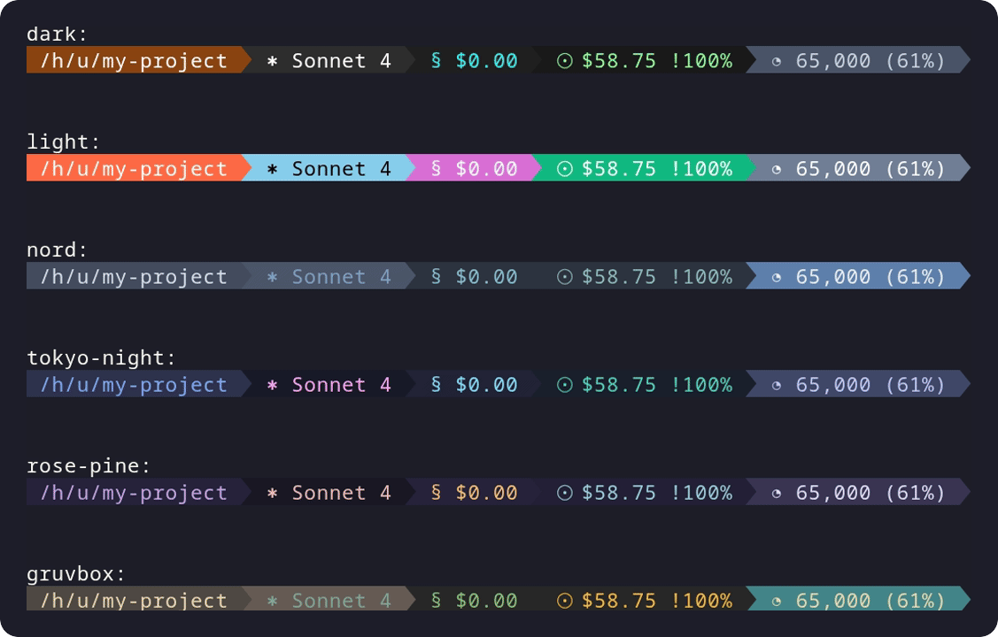
Task: Click the cyan $0.00 cost in dark row
Action: [487, 61]
